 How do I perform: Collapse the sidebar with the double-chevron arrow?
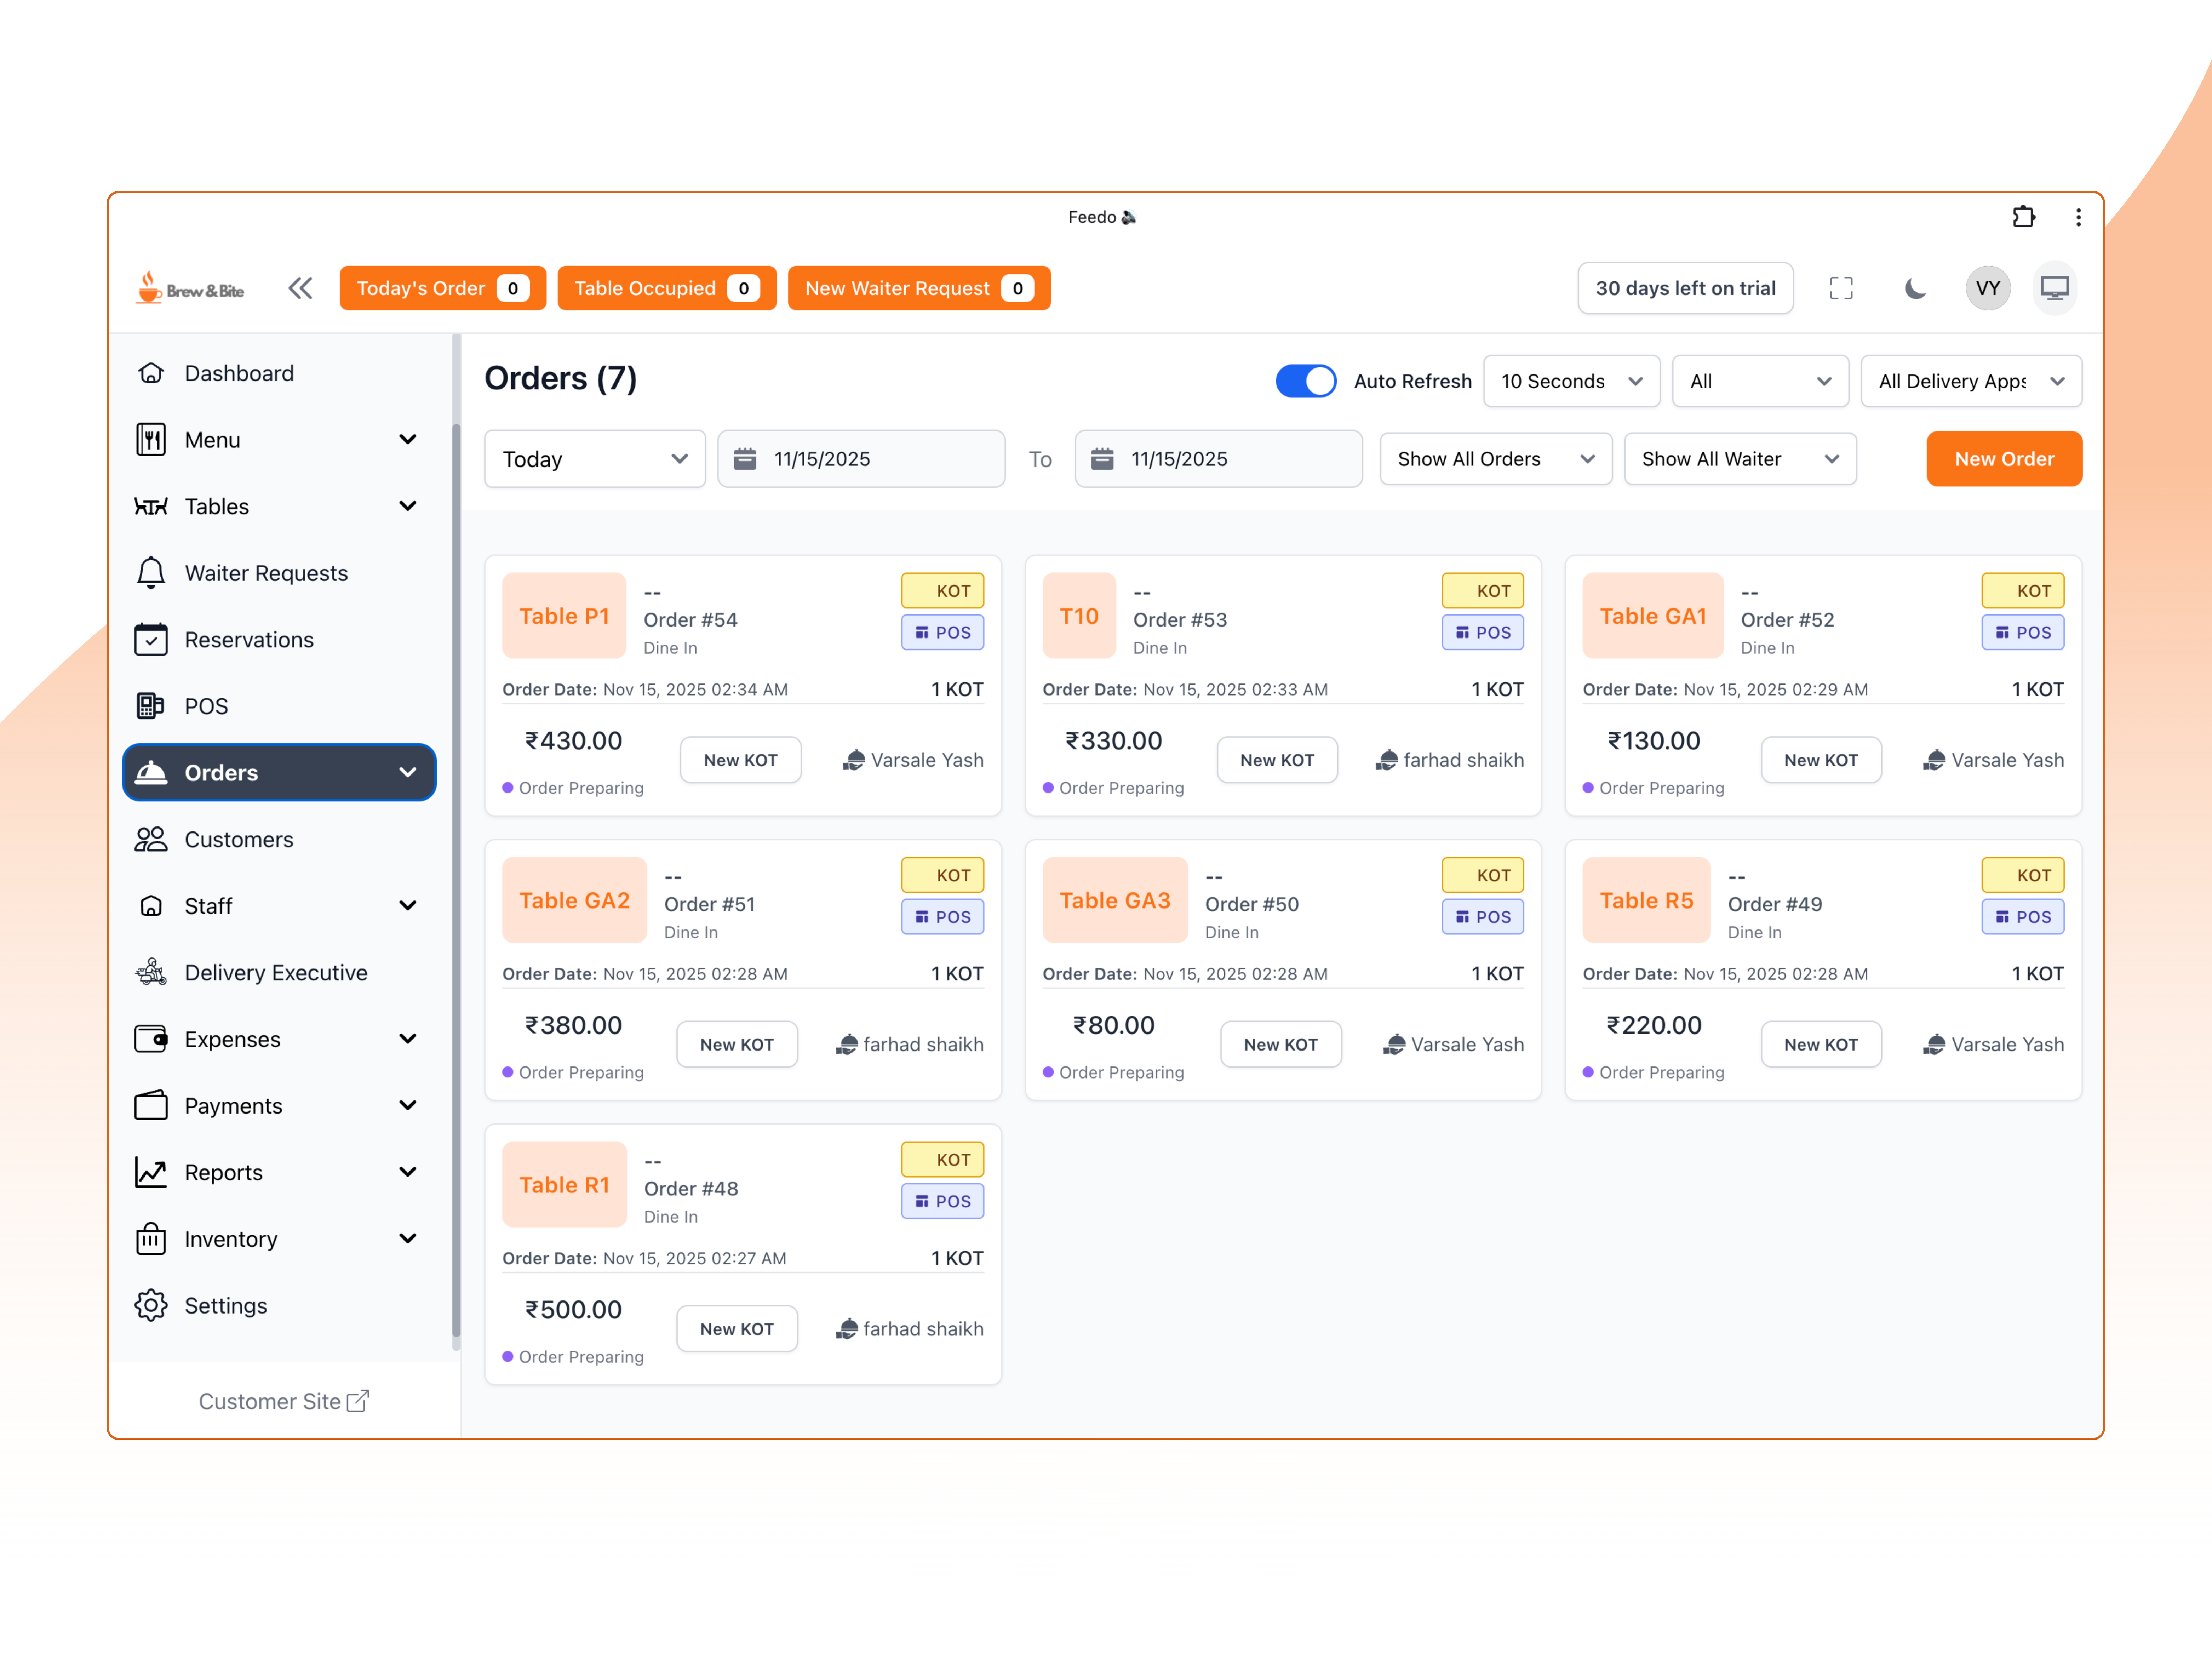click(x=301, y=288)
